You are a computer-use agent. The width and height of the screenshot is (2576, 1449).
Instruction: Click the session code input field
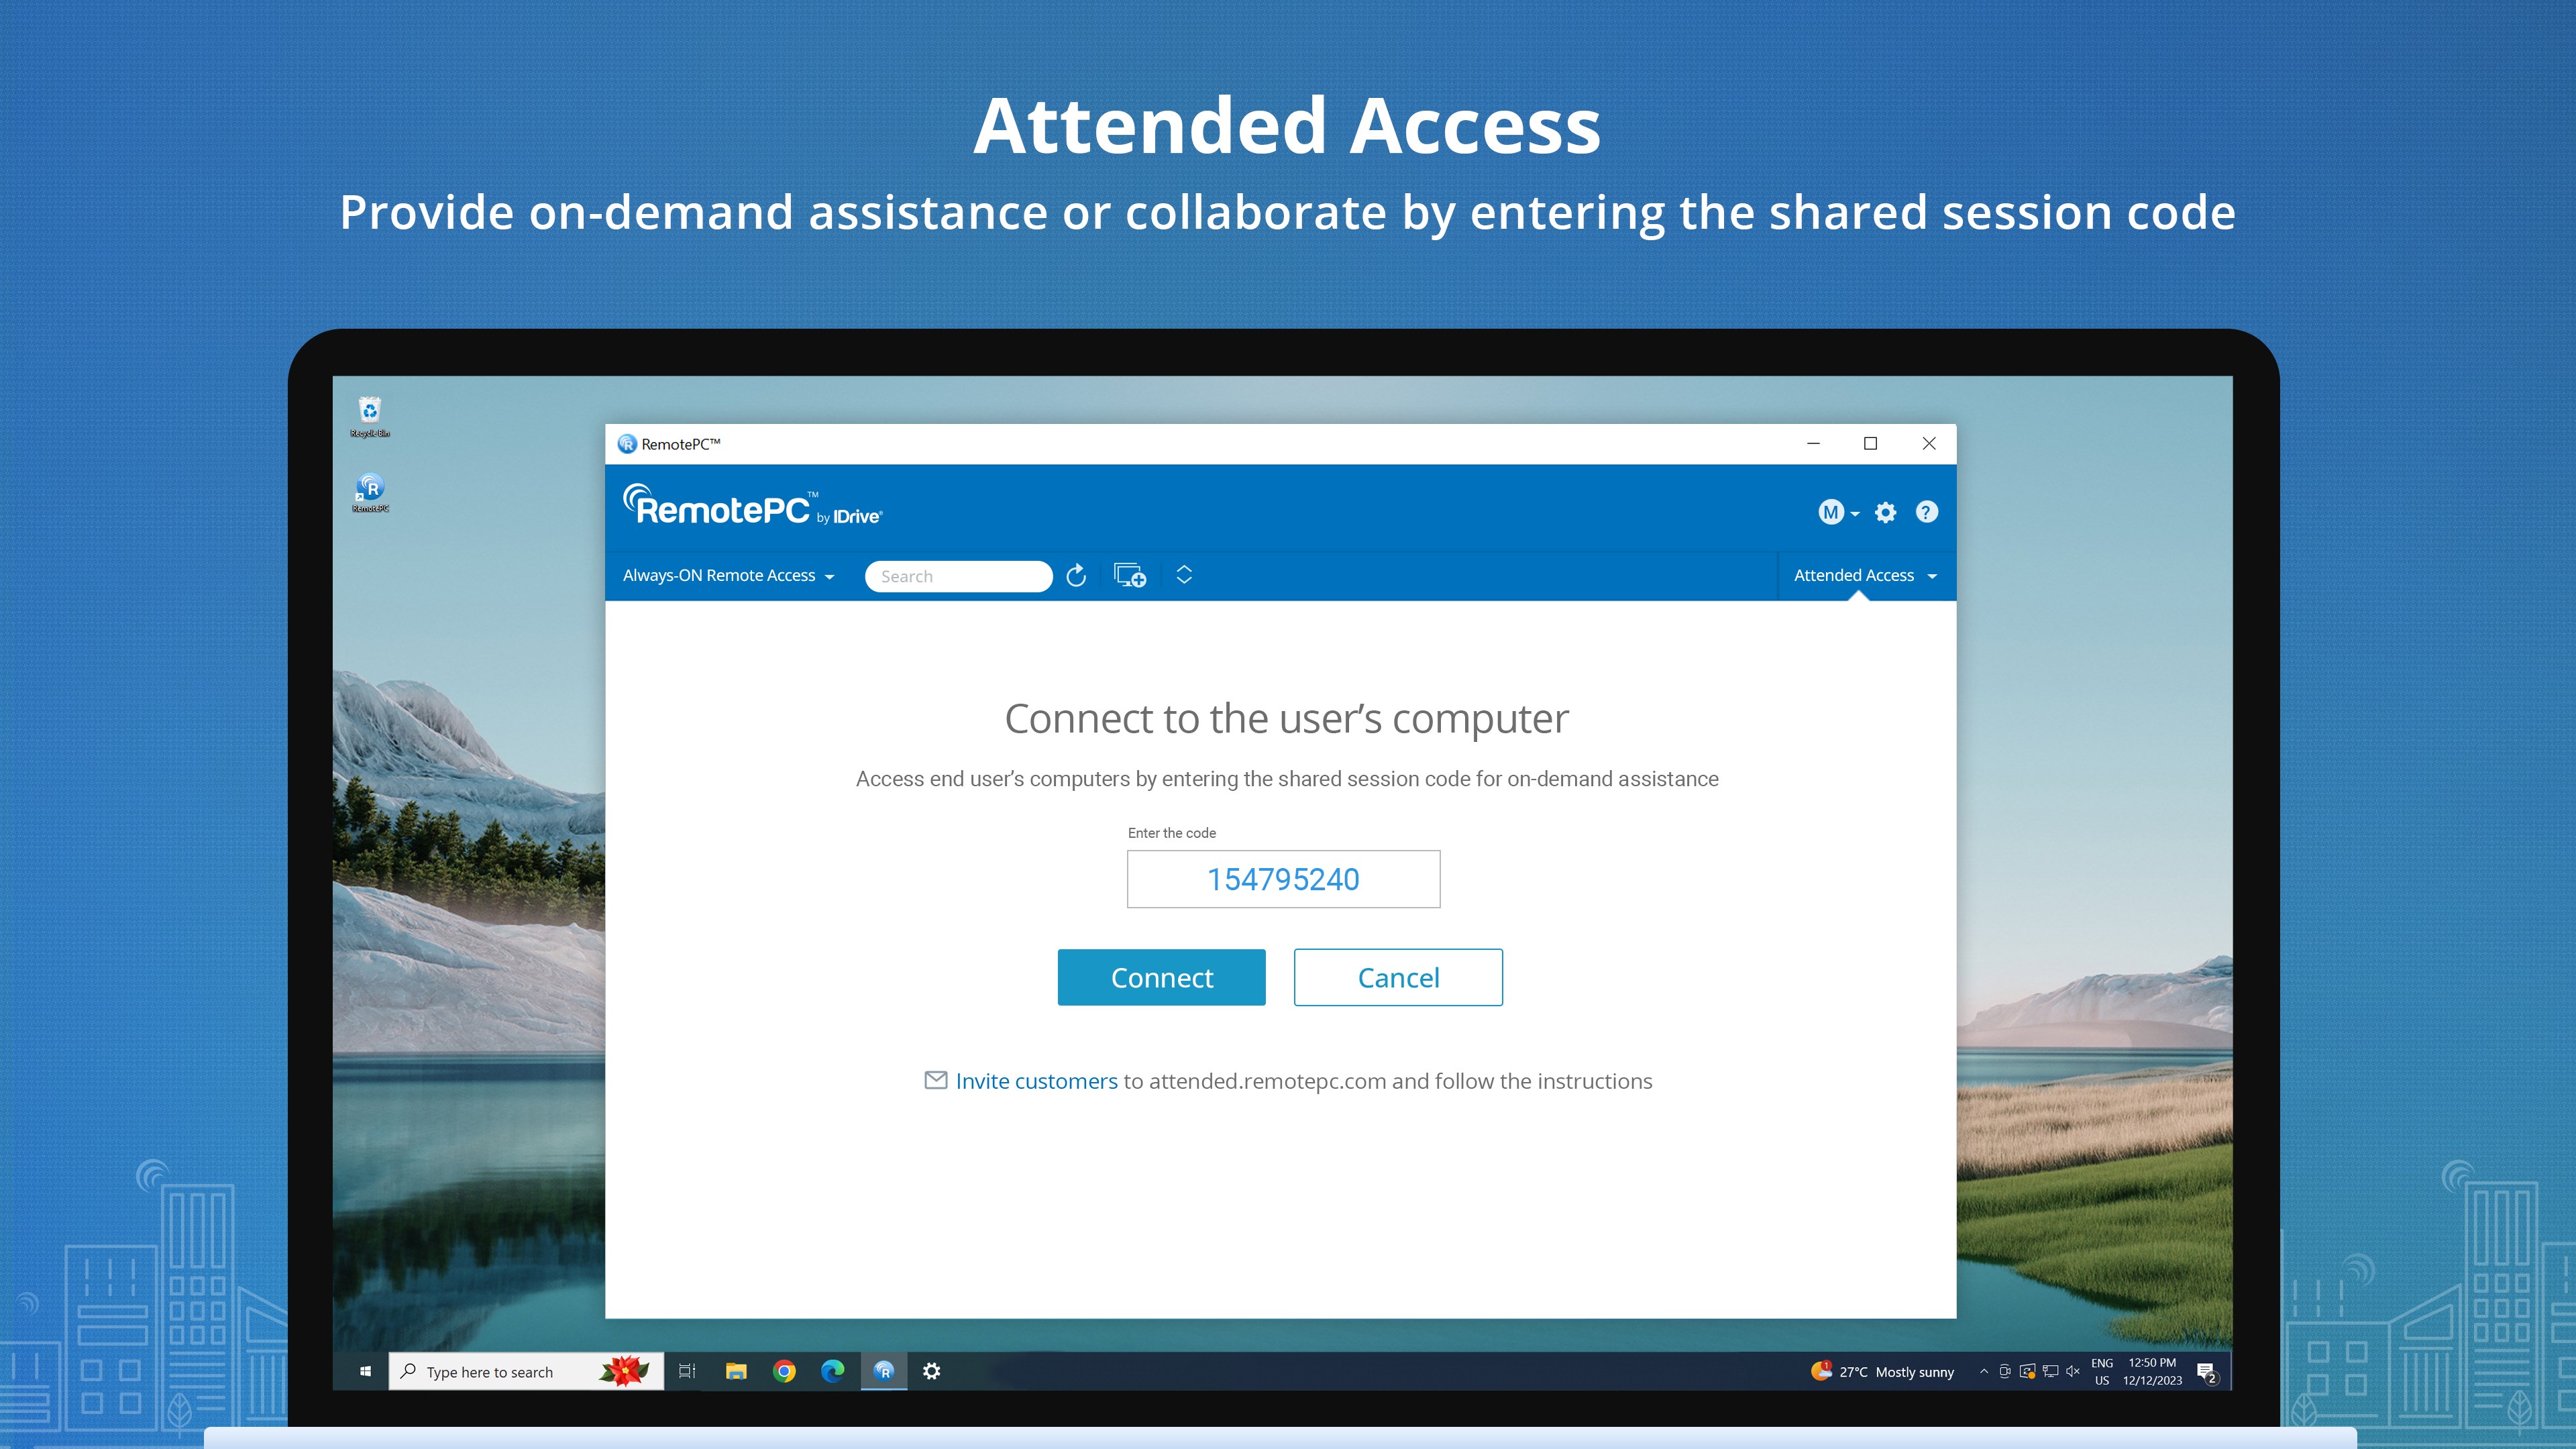(x=1283, y=879)
